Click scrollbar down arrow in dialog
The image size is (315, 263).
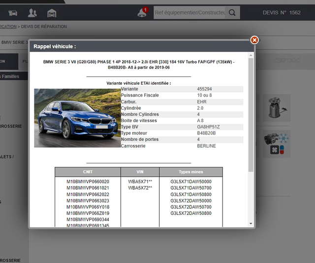(x=251, y=224)
